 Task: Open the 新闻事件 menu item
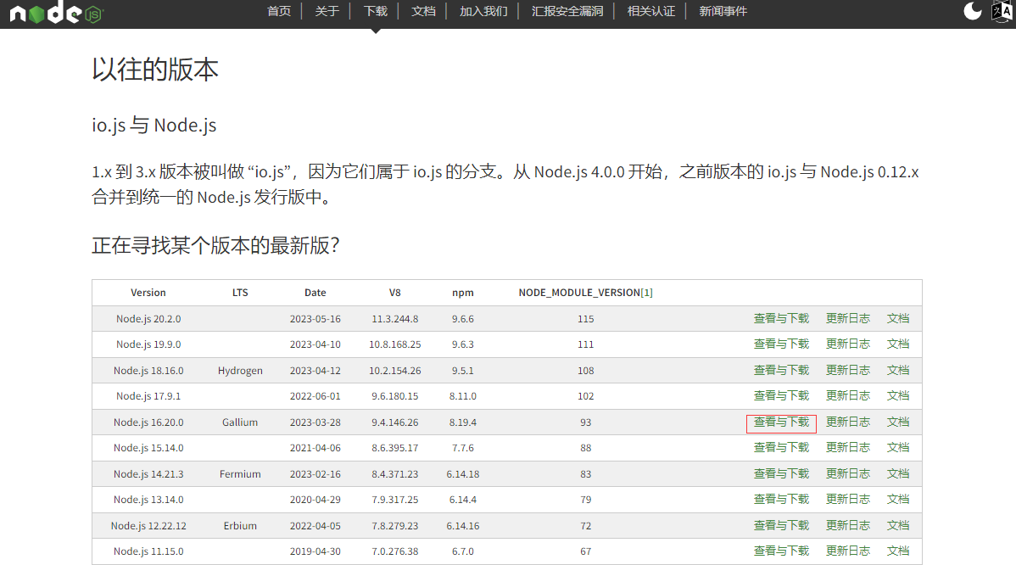coord(723,11)
